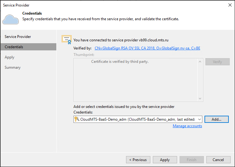Screen dimensions: 235x167
Task: Jump to the Summary step
Action: point(13,67)
